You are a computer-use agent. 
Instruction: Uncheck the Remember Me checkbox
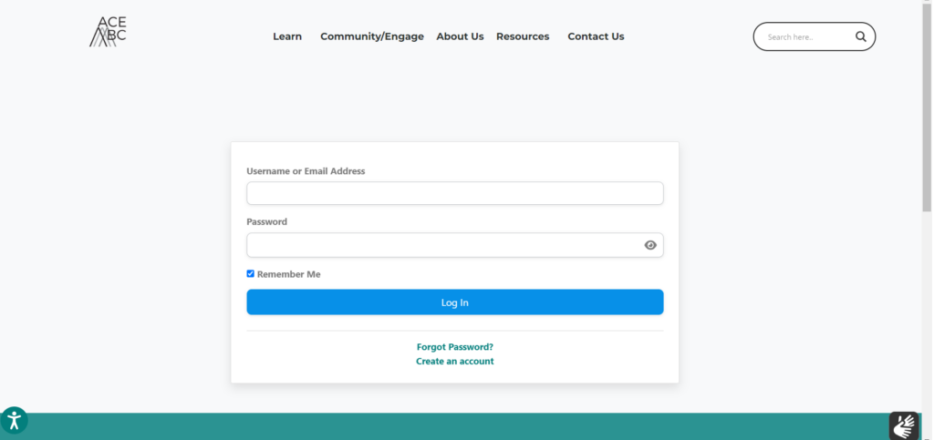tap(251, 274)
